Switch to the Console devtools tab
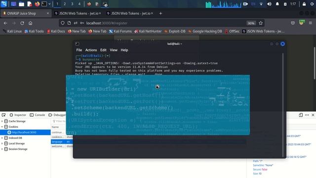This screenshot has width=316, height=178. [38, 115]
